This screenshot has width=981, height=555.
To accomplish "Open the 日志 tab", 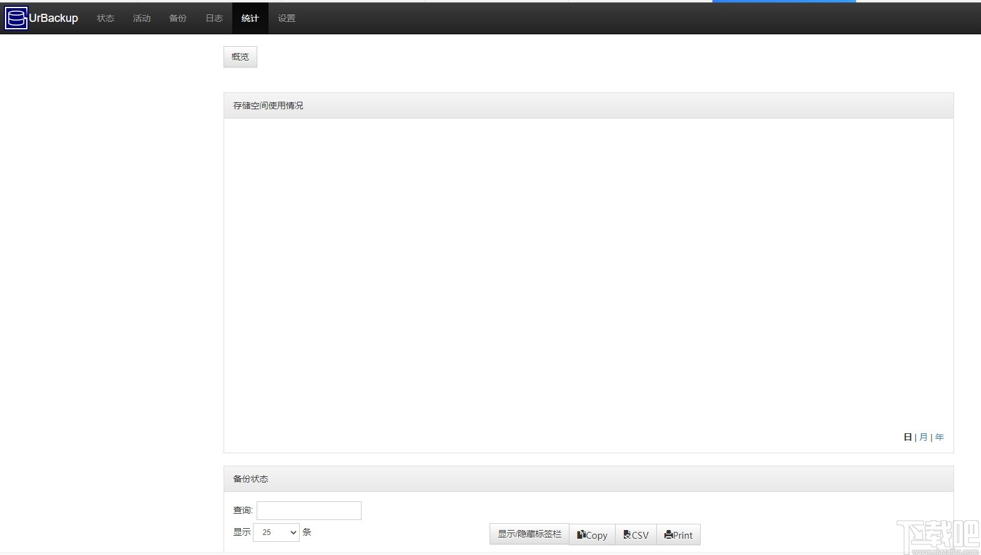I will (x=214, y=18).
